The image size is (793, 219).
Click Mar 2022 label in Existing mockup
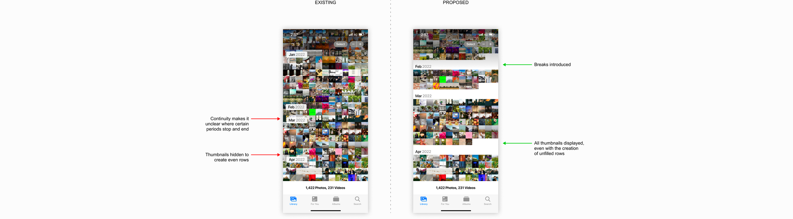297,120
